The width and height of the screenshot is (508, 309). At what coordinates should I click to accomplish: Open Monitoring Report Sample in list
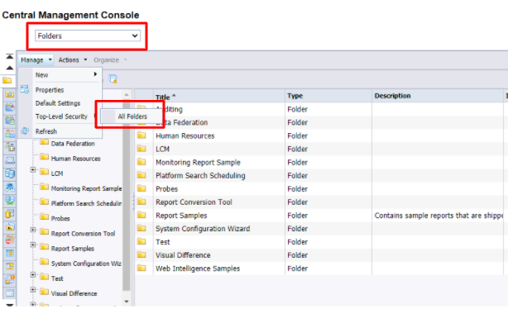click(x=198, y=163)
